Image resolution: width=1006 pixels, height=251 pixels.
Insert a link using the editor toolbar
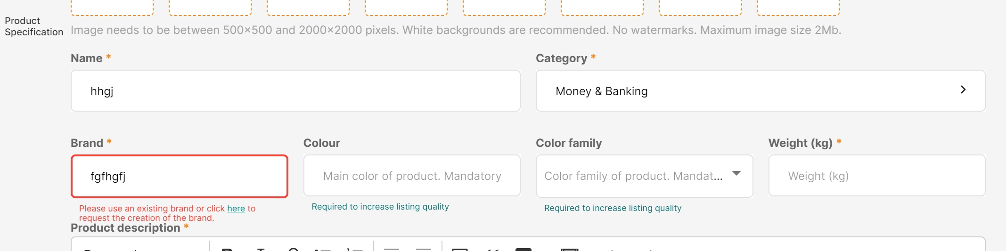(293, 249)
